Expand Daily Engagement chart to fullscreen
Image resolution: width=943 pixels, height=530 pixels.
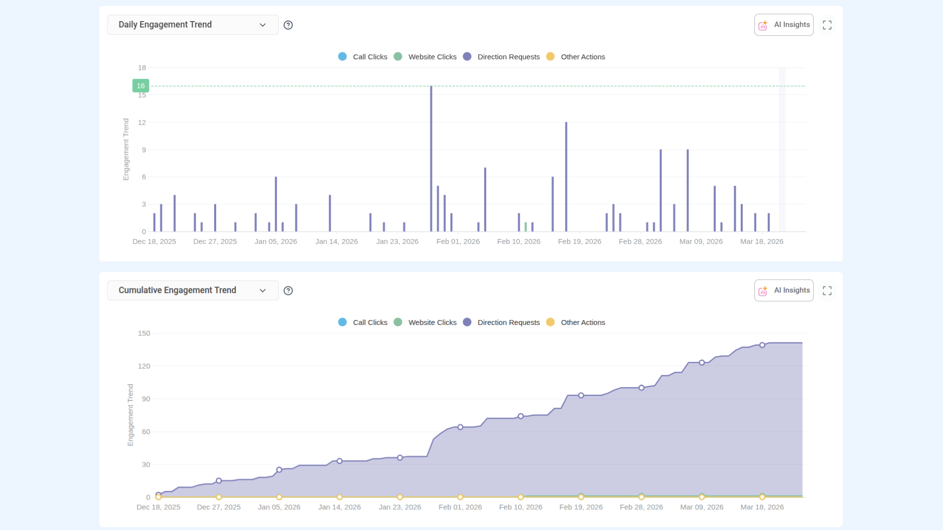(827, 25)
